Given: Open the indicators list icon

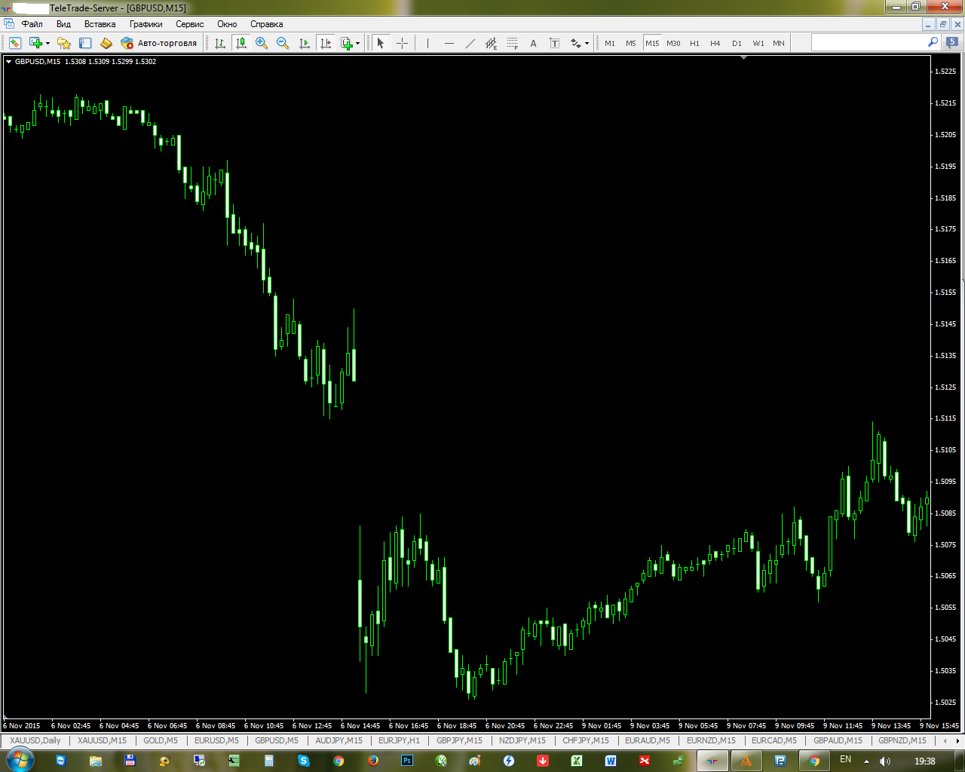Looking at the screenshot, I should click(347, 43).
